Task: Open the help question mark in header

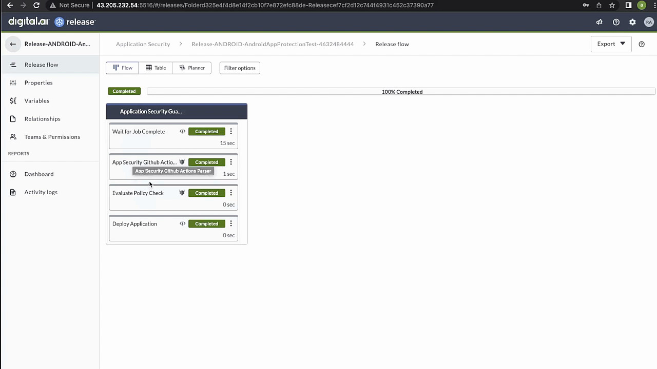Action: pos(616,22)
